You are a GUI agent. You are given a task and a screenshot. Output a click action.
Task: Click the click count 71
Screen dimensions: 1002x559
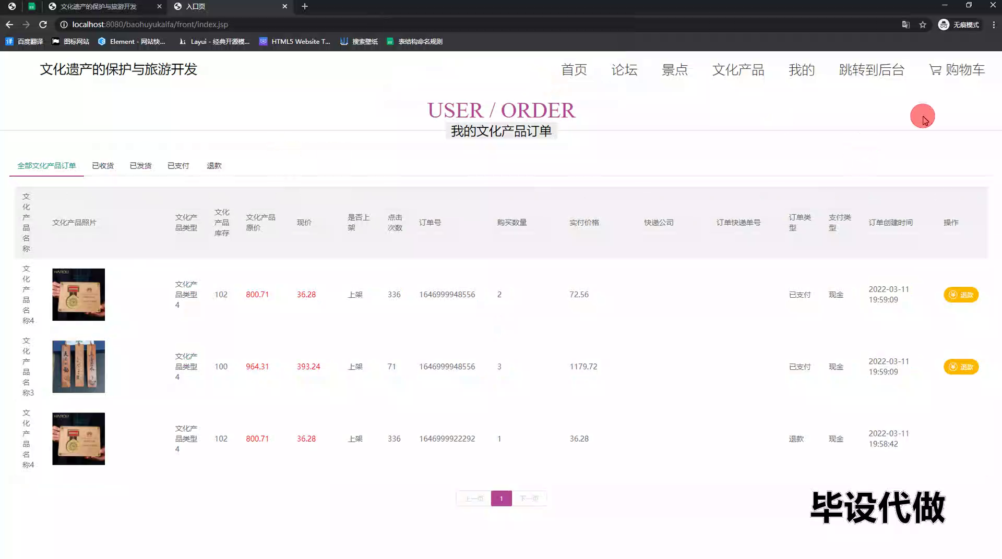point(391,367)
